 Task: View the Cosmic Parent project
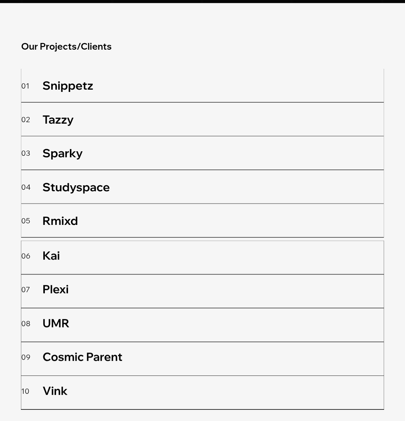coord(82,357)
